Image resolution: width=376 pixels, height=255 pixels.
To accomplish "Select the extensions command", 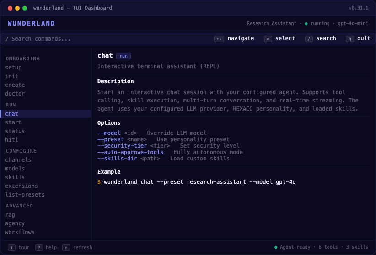I will [x=21, y=186].
